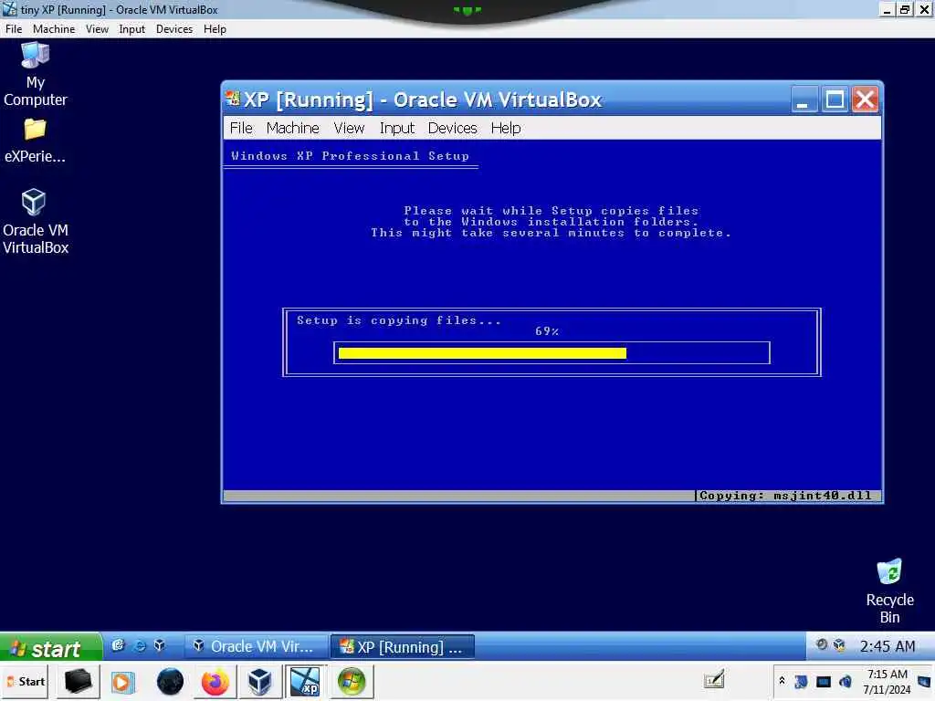Open Devices menu in outer tiny XP window

tap(174, 29)
